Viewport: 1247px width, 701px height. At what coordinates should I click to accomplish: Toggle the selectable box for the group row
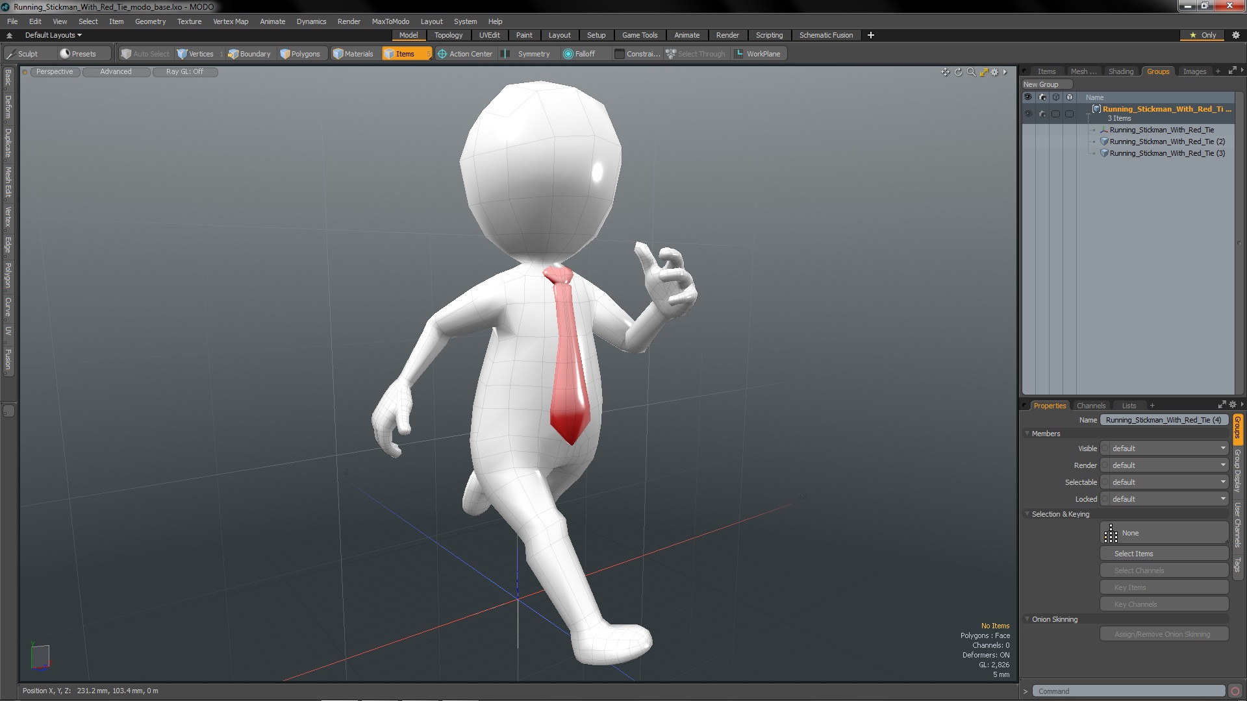pyautogui.click(x=1056, y=114)
